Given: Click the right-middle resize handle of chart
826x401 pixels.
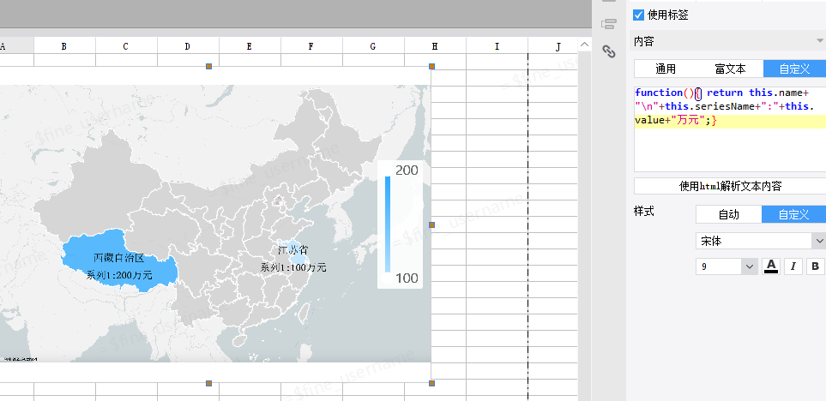Looking at the screenshot, I should coord(432,224).
